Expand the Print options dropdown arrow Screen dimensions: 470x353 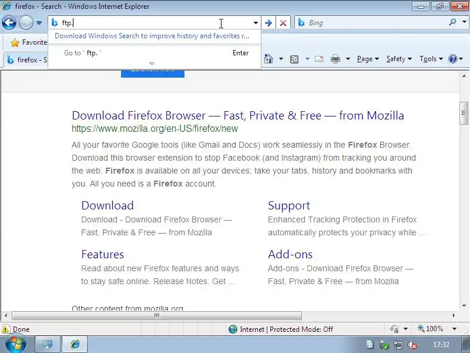[348, 59]
